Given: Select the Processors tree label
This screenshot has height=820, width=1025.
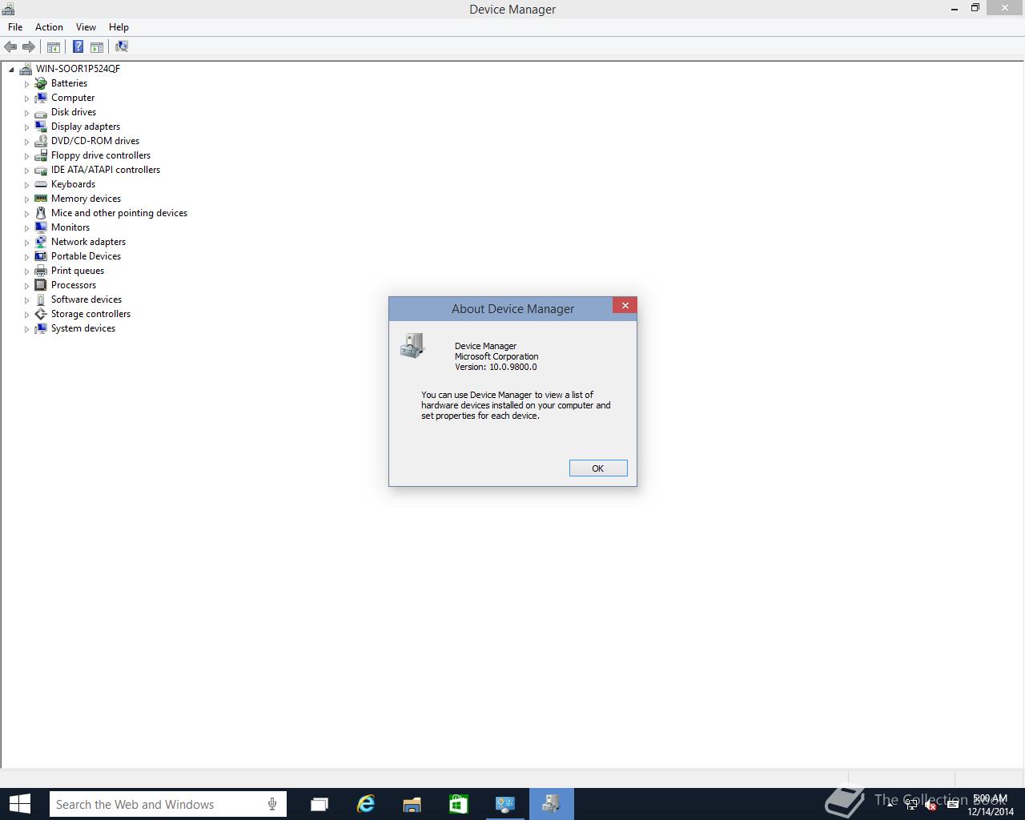Looking at the screenshot, I should click(74, 285).
